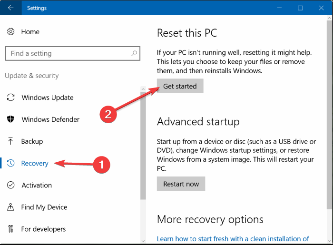Image resolution: width=333 pixels, height=245 pixels.
Task: Focus the Find a setting search box
Action: coord(73,53)
